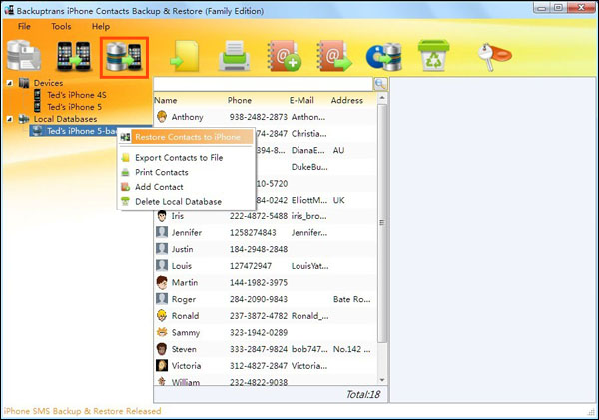
Task: Click Justin's placeholder avatar
Action: pyautogui.click(x=162, y=249)
